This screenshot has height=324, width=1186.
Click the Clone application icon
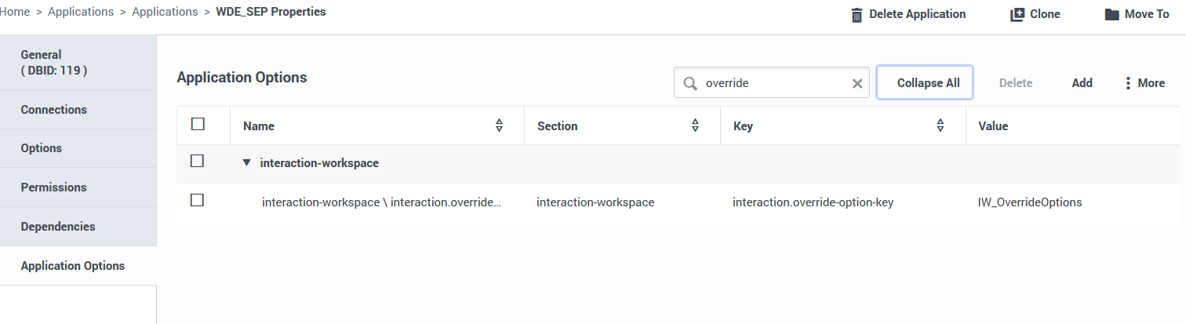1017,15
